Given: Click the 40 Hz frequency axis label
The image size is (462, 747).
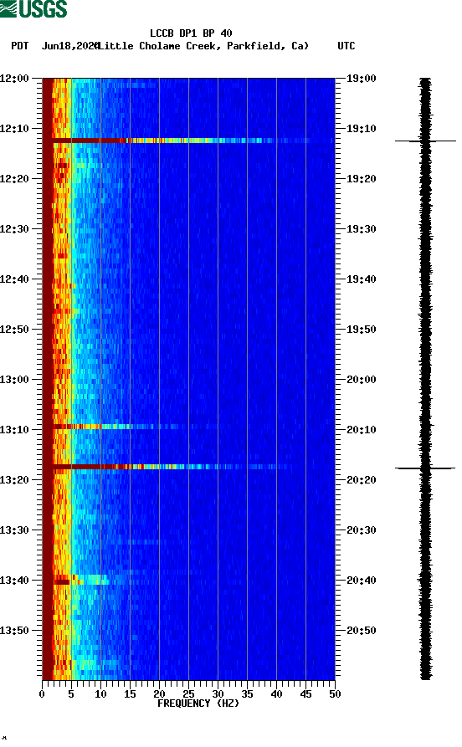Looking at the screenshot, I should coord(276,694).
